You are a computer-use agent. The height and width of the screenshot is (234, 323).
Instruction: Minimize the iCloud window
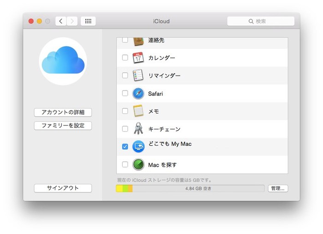pos(39,21)
